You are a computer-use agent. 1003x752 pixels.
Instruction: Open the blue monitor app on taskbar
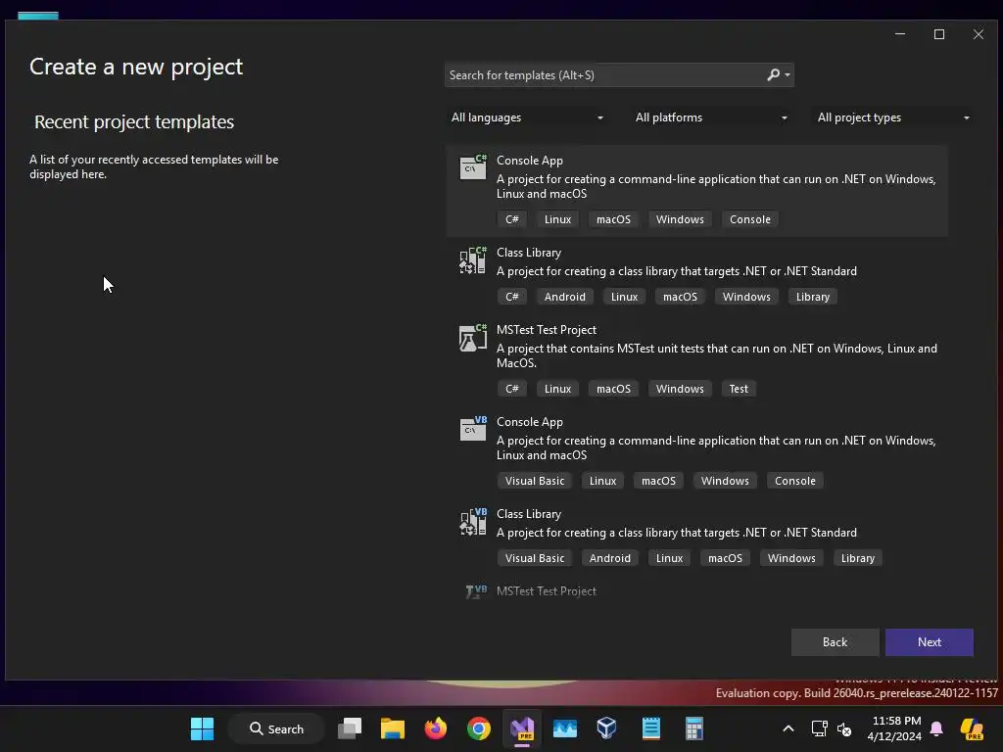(565, 728)
